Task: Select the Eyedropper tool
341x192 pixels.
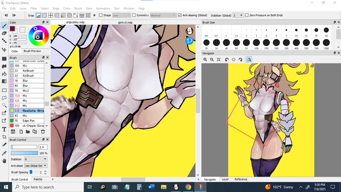Action: coord(4,153)
